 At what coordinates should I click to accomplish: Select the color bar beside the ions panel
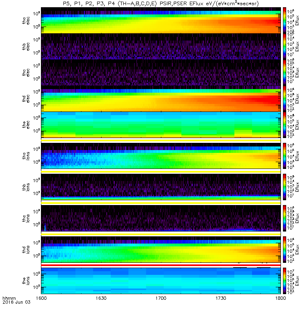coord(285,281)
